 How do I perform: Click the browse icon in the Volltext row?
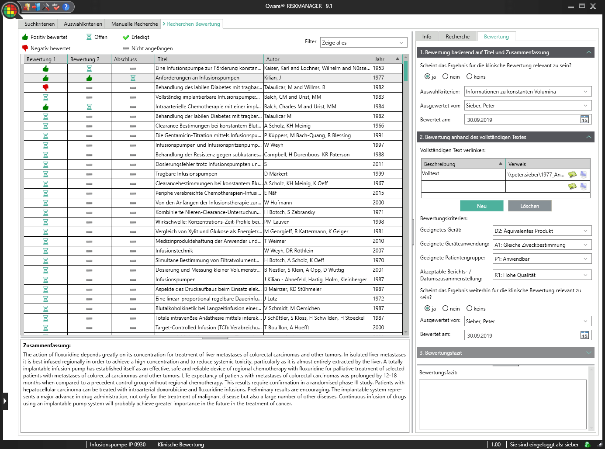click(x=572, y=174)
